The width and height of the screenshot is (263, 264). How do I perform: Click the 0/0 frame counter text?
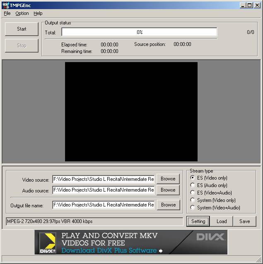pos(251,32)
